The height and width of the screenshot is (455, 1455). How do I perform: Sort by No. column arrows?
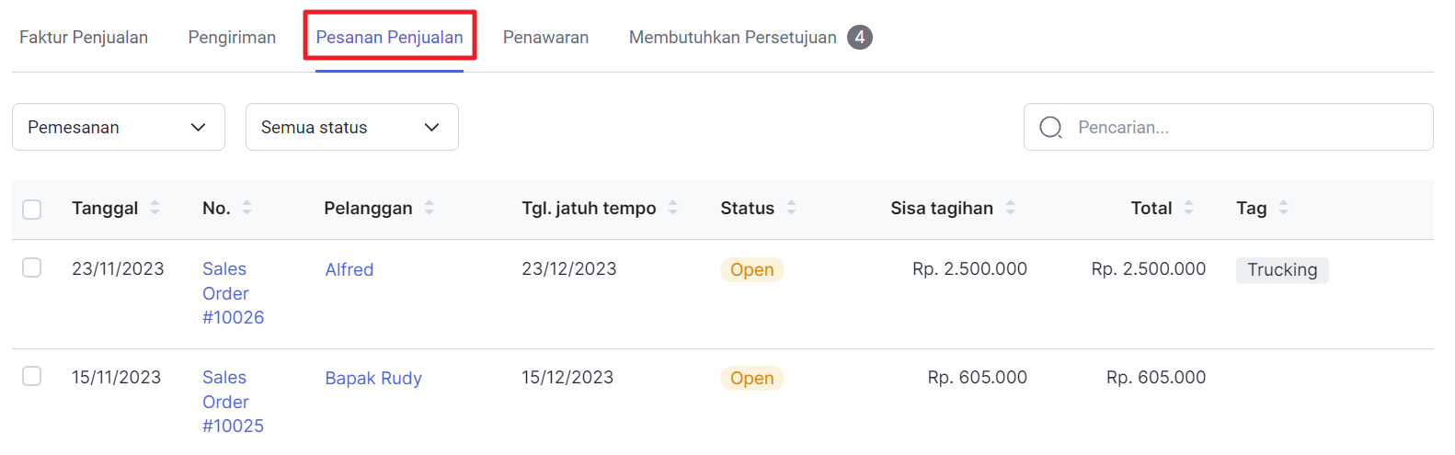pyautogui.click(x=246, y=209)
